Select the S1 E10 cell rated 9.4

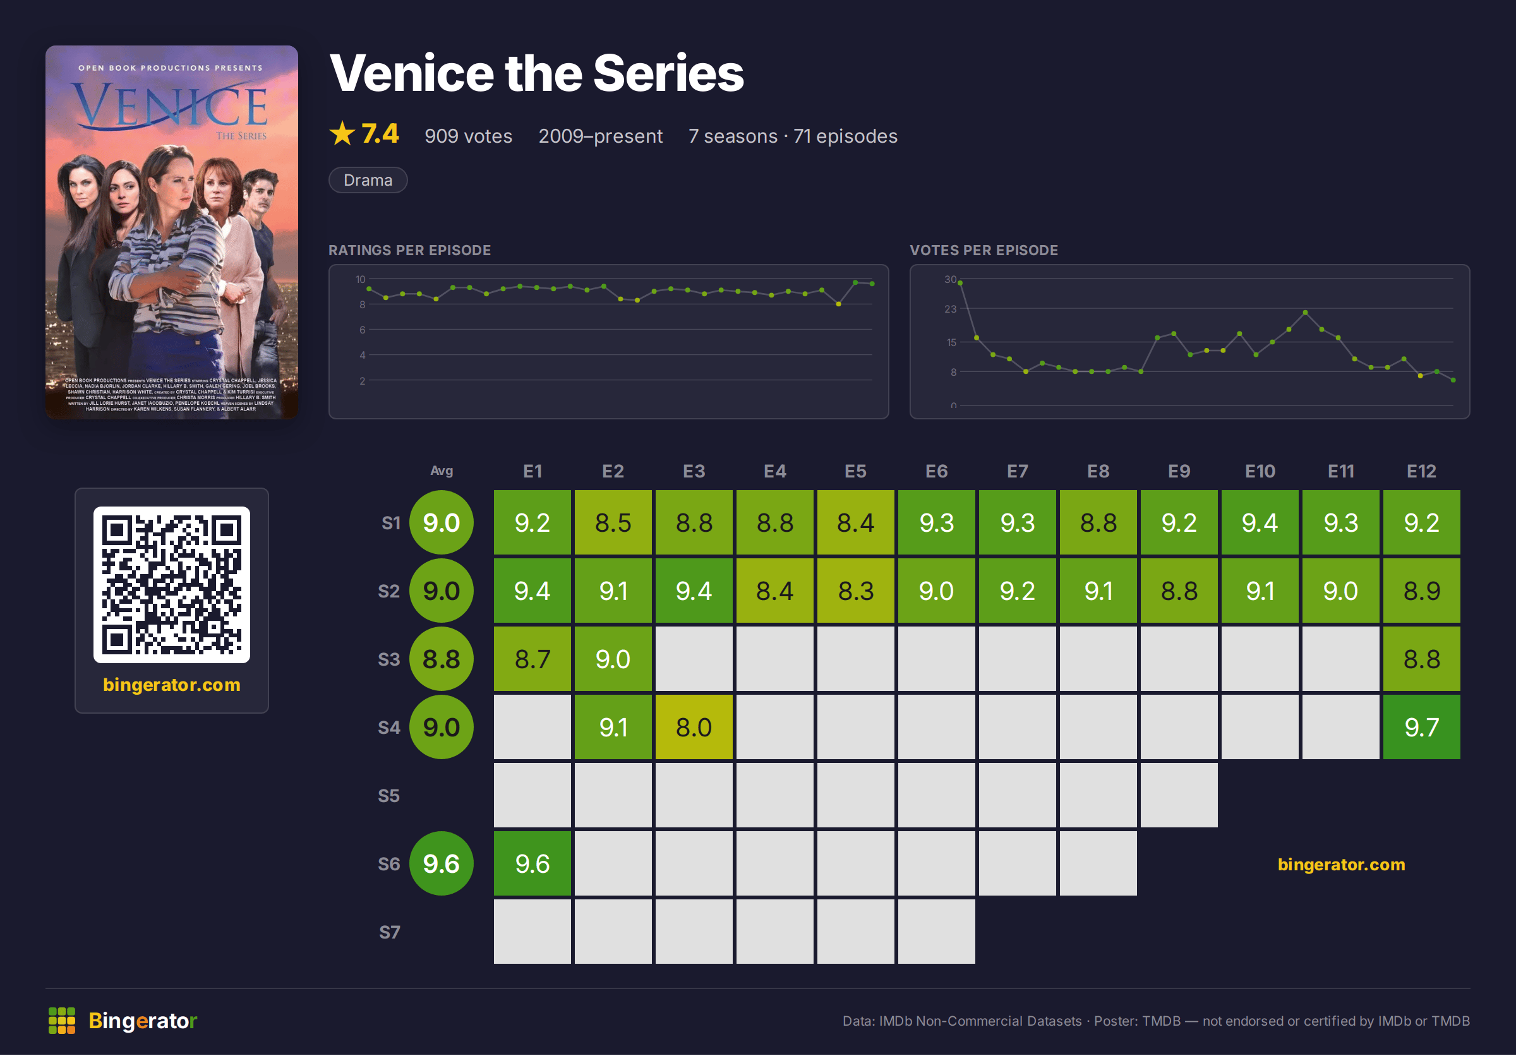[x=1260, y=523]
